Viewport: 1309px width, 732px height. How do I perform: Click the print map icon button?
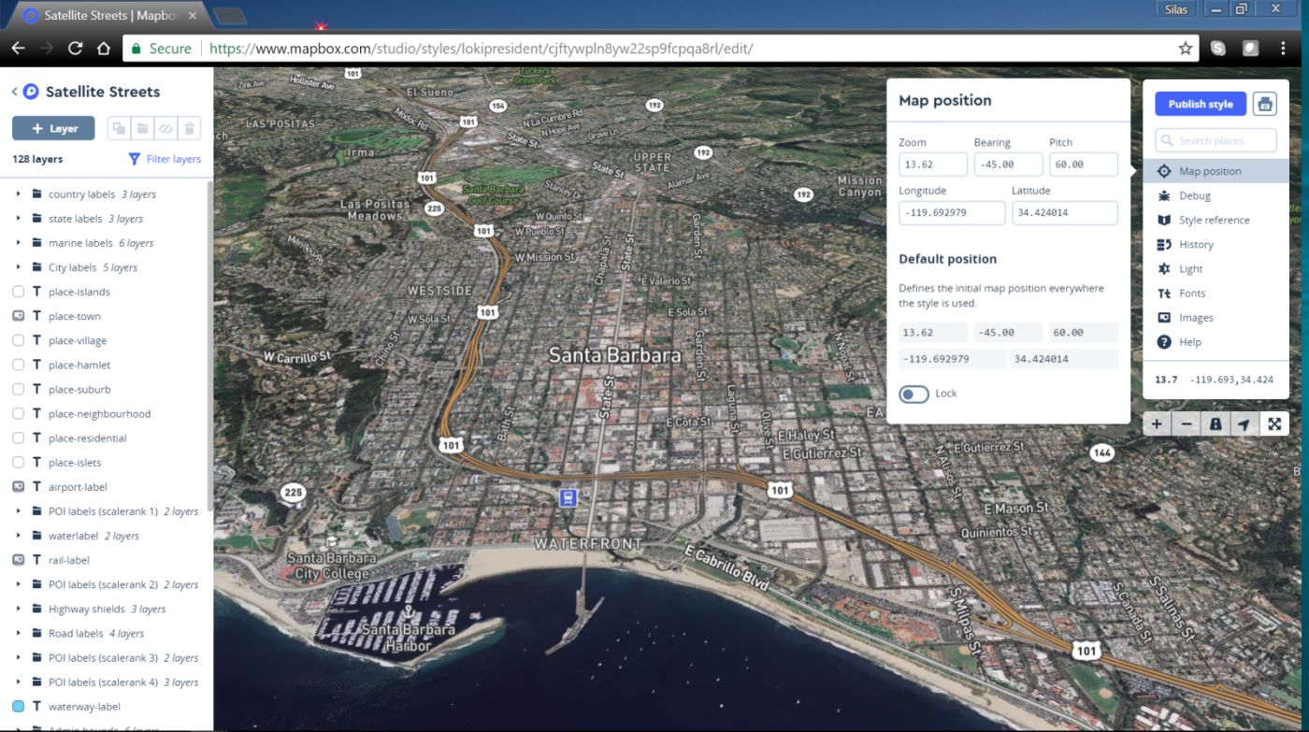tap(1265, 104)
